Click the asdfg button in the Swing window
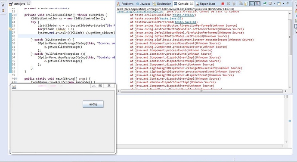This screenshot has width=297, height=162. [93, 104]
